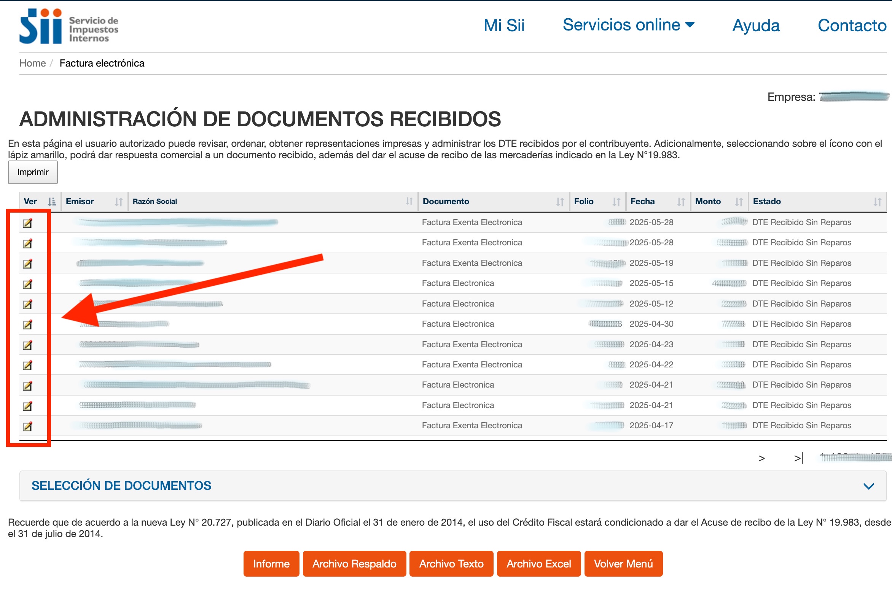Open Contacto menu

(852, 25)
